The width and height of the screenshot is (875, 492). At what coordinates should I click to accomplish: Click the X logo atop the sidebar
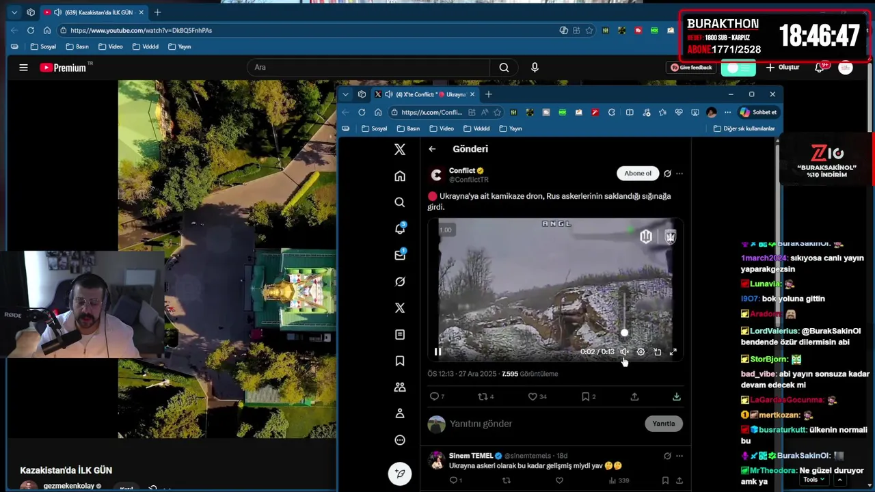tap(400, 150)
